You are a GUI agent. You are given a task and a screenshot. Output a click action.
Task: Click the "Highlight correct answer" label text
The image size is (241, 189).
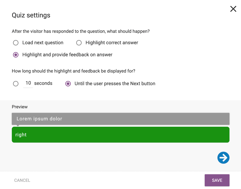point(112,43)
